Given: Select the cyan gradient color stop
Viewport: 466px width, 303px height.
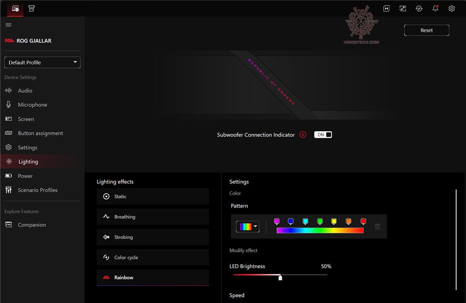Looking at the screenshot, I should (305, 222).
